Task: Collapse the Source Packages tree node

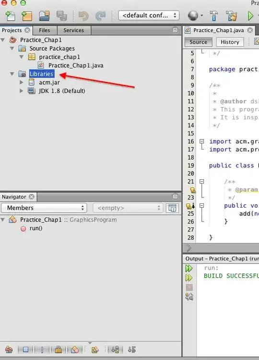Action: click(x=12, y=48)
